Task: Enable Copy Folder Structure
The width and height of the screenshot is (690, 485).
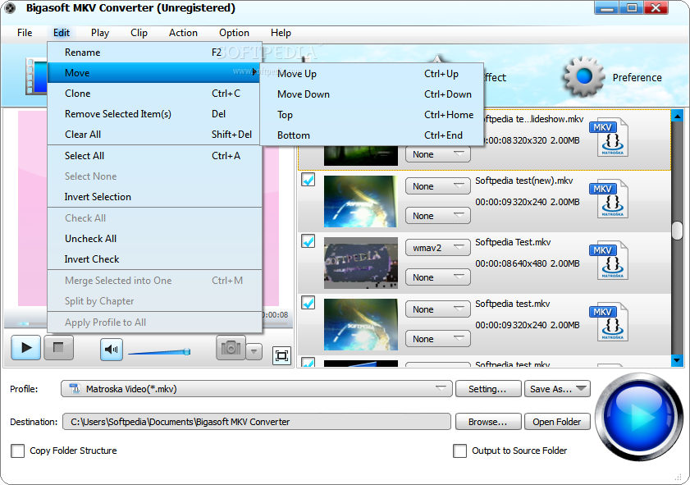Action: 17,451
